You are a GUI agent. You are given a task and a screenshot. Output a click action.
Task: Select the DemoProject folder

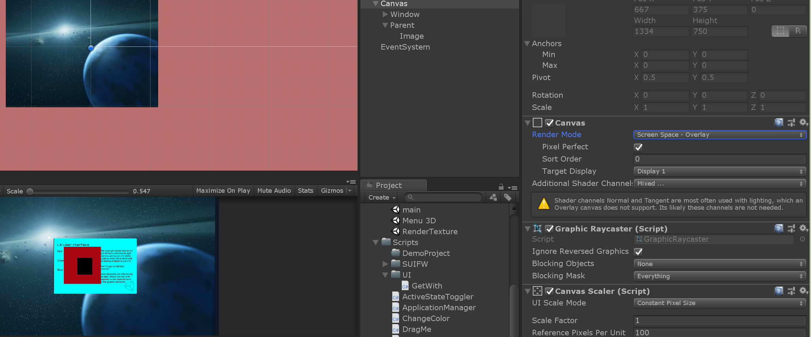tap(421, 253)
